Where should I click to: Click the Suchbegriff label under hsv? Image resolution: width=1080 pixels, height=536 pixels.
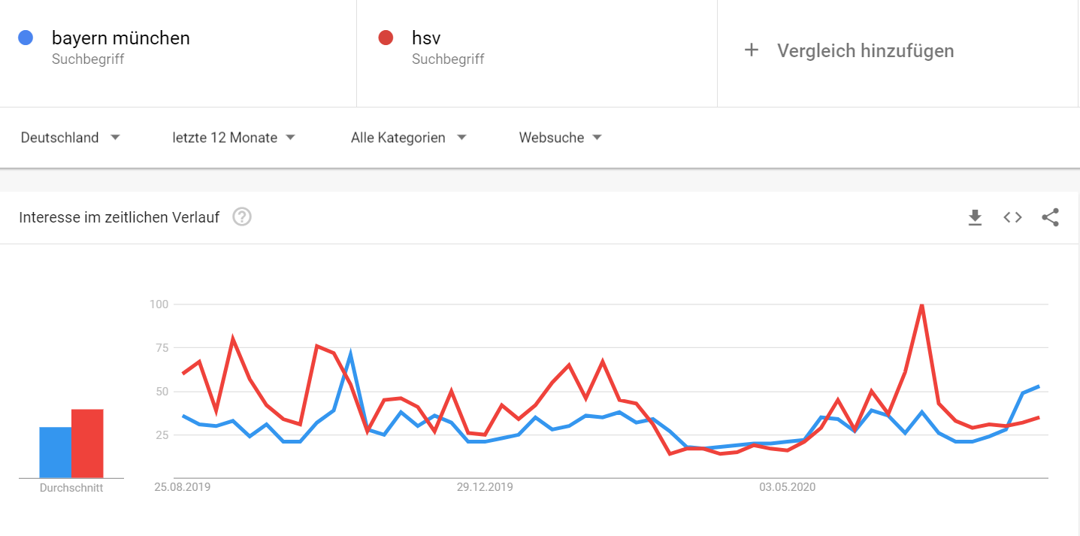[448, 59]
